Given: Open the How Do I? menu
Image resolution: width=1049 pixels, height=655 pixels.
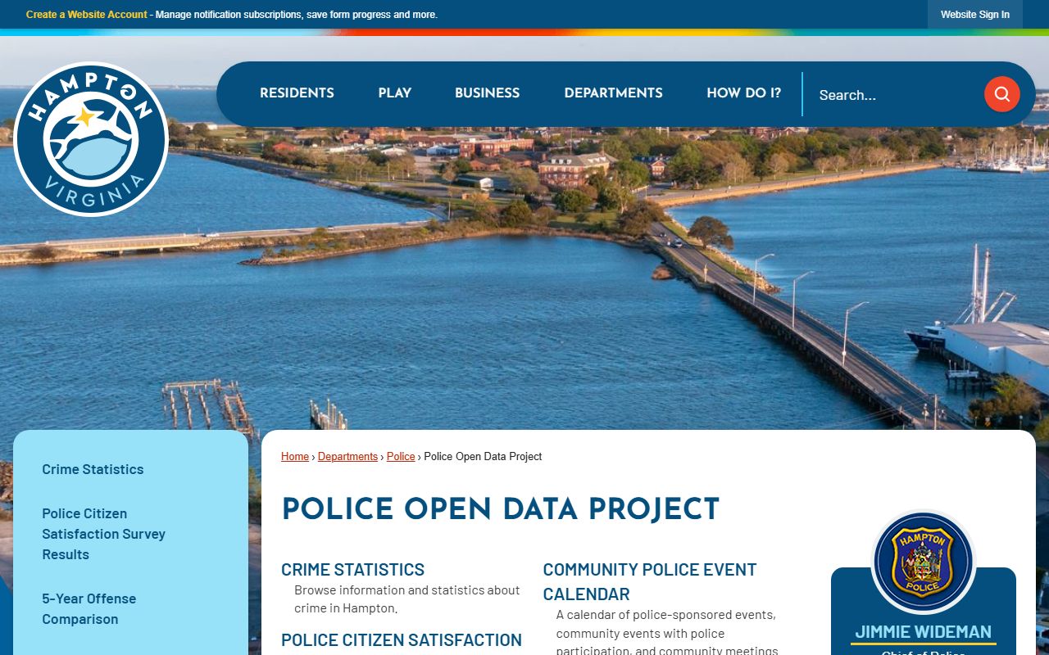Looking at the screenshot, I should pos(744,93).
